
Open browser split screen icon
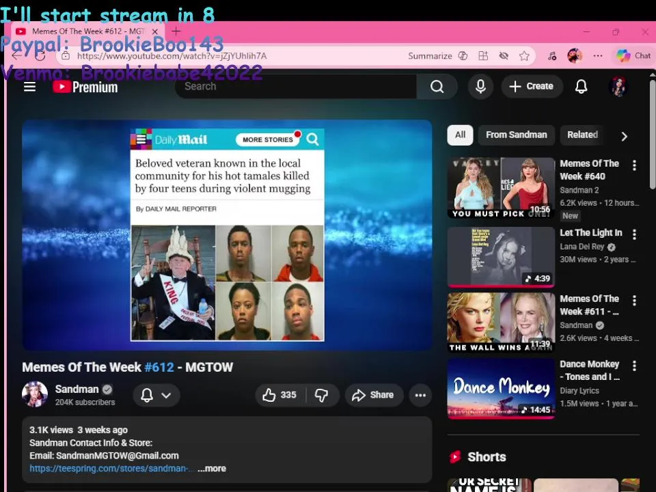483,55
